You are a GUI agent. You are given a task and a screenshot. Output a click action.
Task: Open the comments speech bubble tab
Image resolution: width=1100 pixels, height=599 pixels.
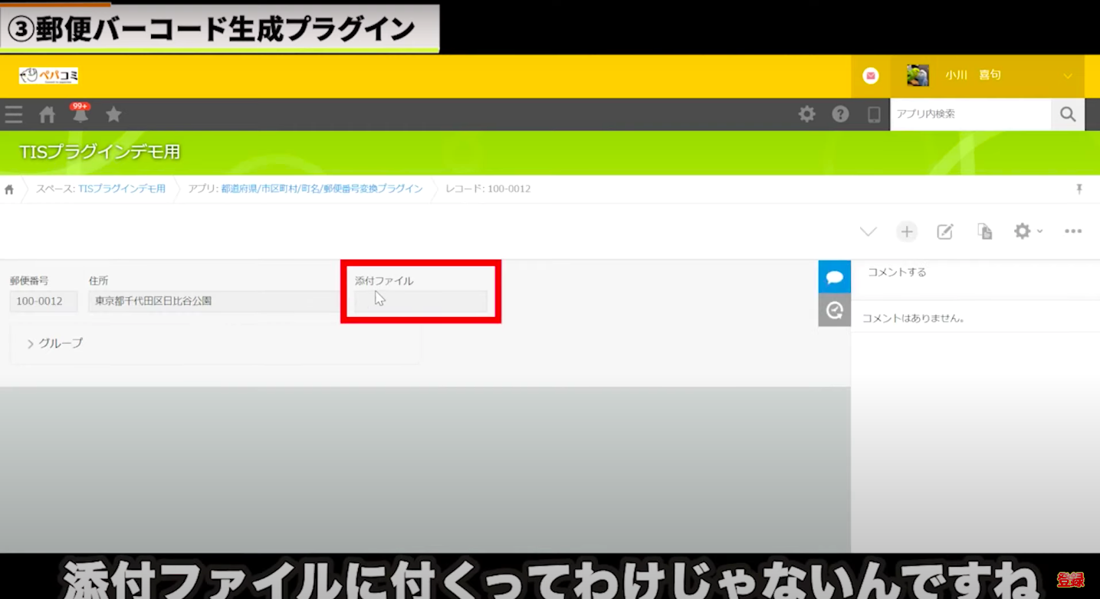pos(835,277)
